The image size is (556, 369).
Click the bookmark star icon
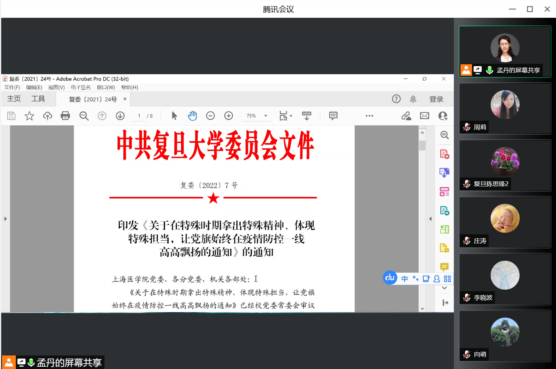click(x=29, y=116)
